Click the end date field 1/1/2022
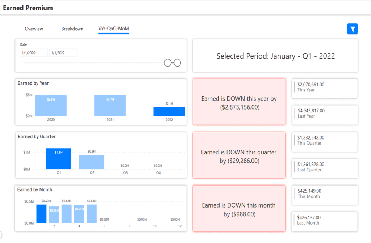This screenshot has height=243, width=371. [x=63, y=53]
